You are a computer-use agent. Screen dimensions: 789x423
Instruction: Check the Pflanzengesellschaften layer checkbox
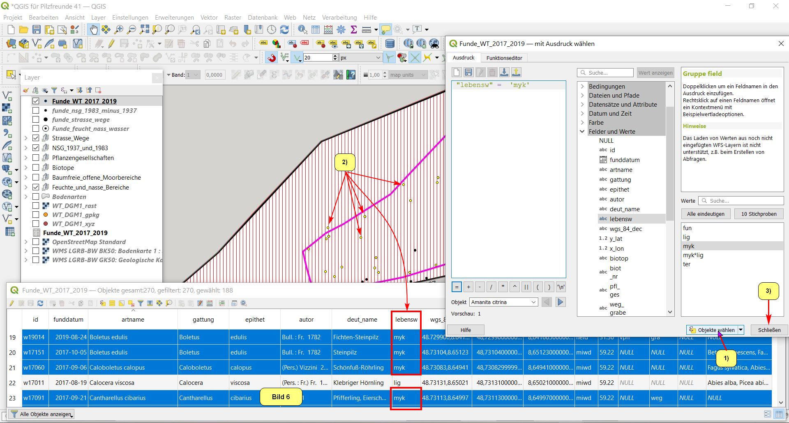coord(36,158)
